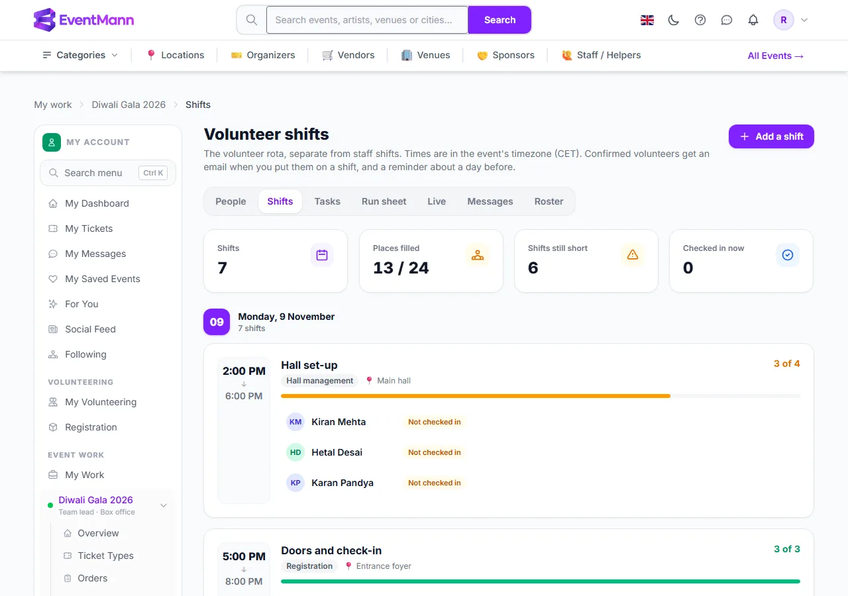
Task: Click the Places filled people icon
Action: coord(478,255)
